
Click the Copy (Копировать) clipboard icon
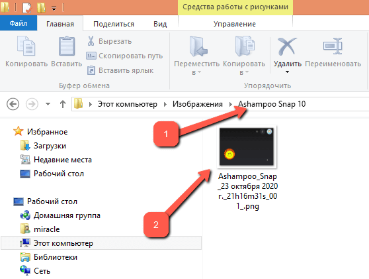[x=26, y=46]
